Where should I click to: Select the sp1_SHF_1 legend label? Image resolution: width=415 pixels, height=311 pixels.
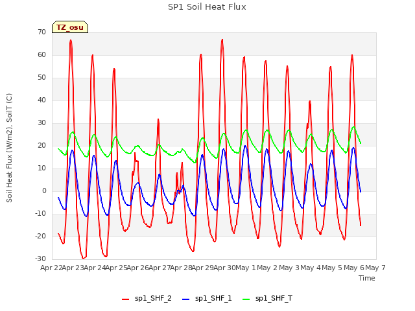pyautogui.click(x=213, y=299)
